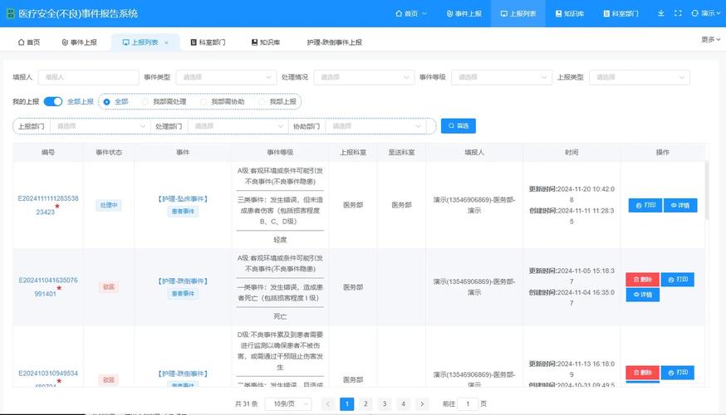
Task: Open 事件上报 in top navigation bar
Action: tap(464, 13)
